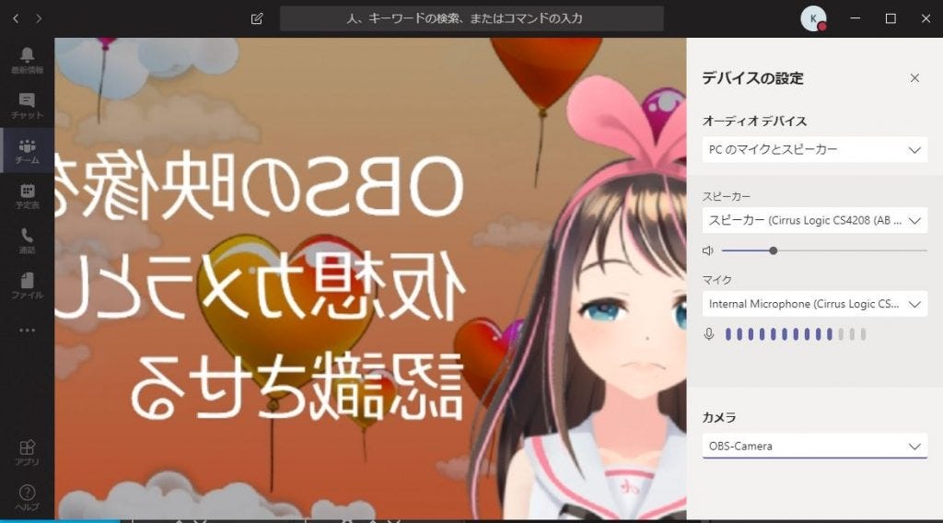Image resolution: width=943 pixels, height=523 pixels.
Task: Click the デバイスの設定 panel title
Action: tap(752, 78)
